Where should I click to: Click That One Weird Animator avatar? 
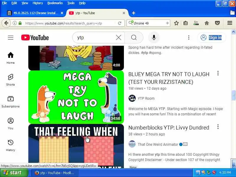click(132, 144)
